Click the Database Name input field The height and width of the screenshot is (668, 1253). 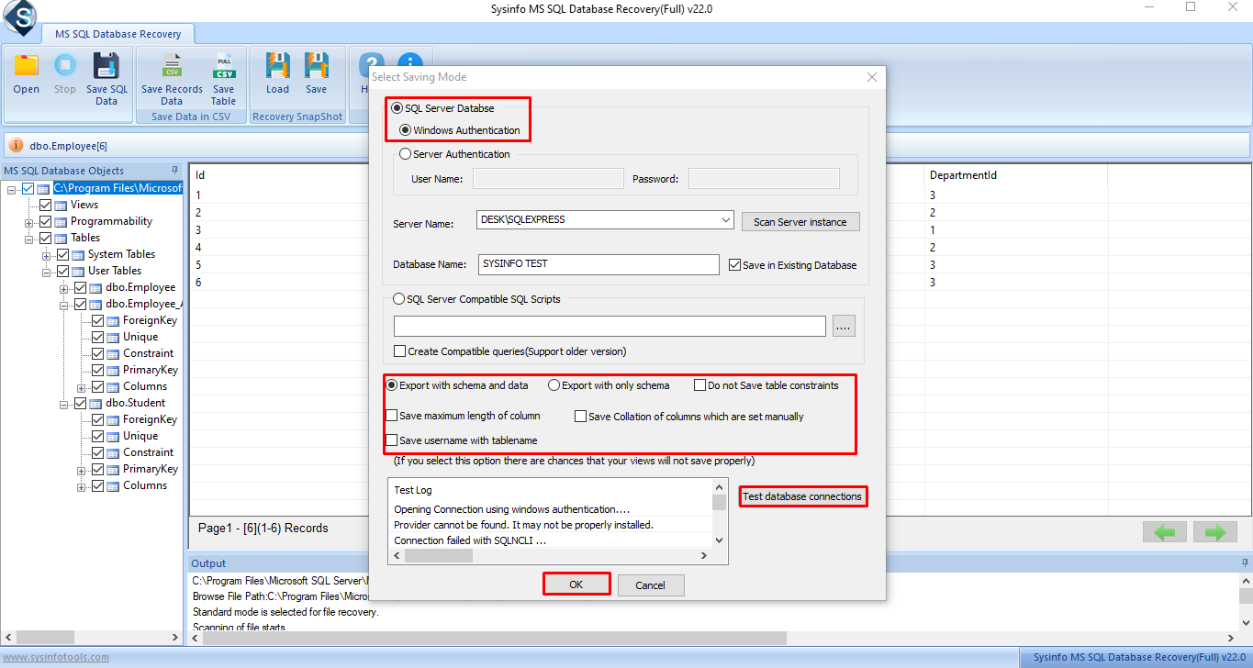[599, 264]
